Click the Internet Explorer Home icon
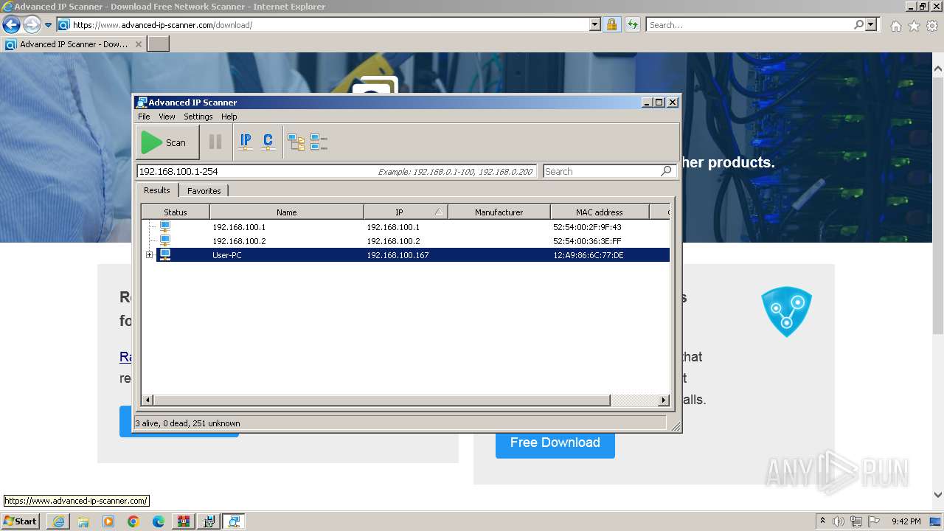The height and width of the screenshot is (531, 944). [895, 26]
